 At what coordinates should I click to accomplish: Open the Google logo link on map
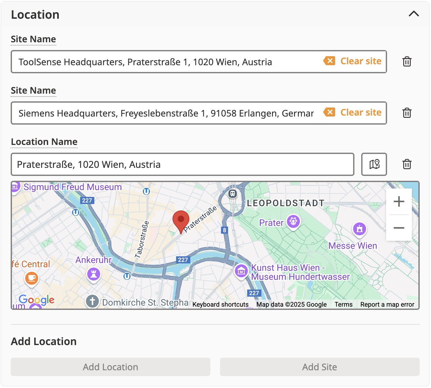(x=37, y=300)
